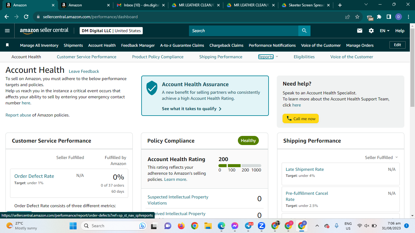Viewport: 415px width, 233px height.
Task: Open the Shipments menu item
Action: pyautogui.click(x=73, y=45)
